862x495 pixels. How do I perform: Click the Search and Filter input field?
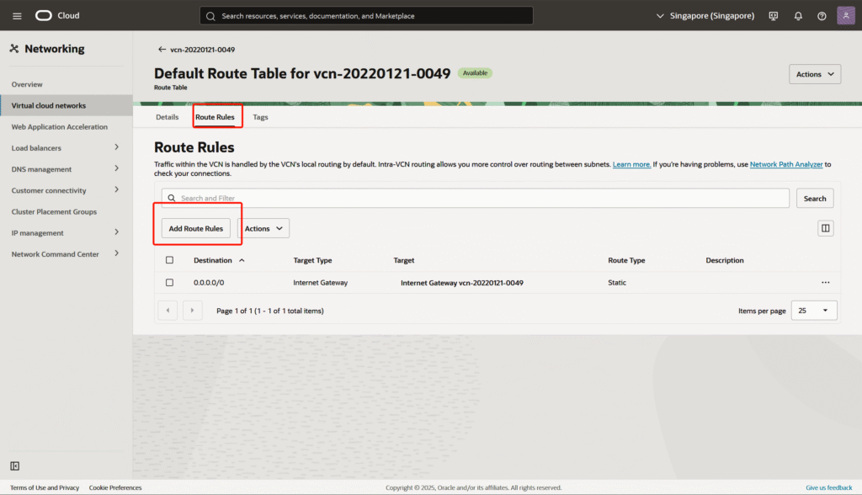pos(476,198)
